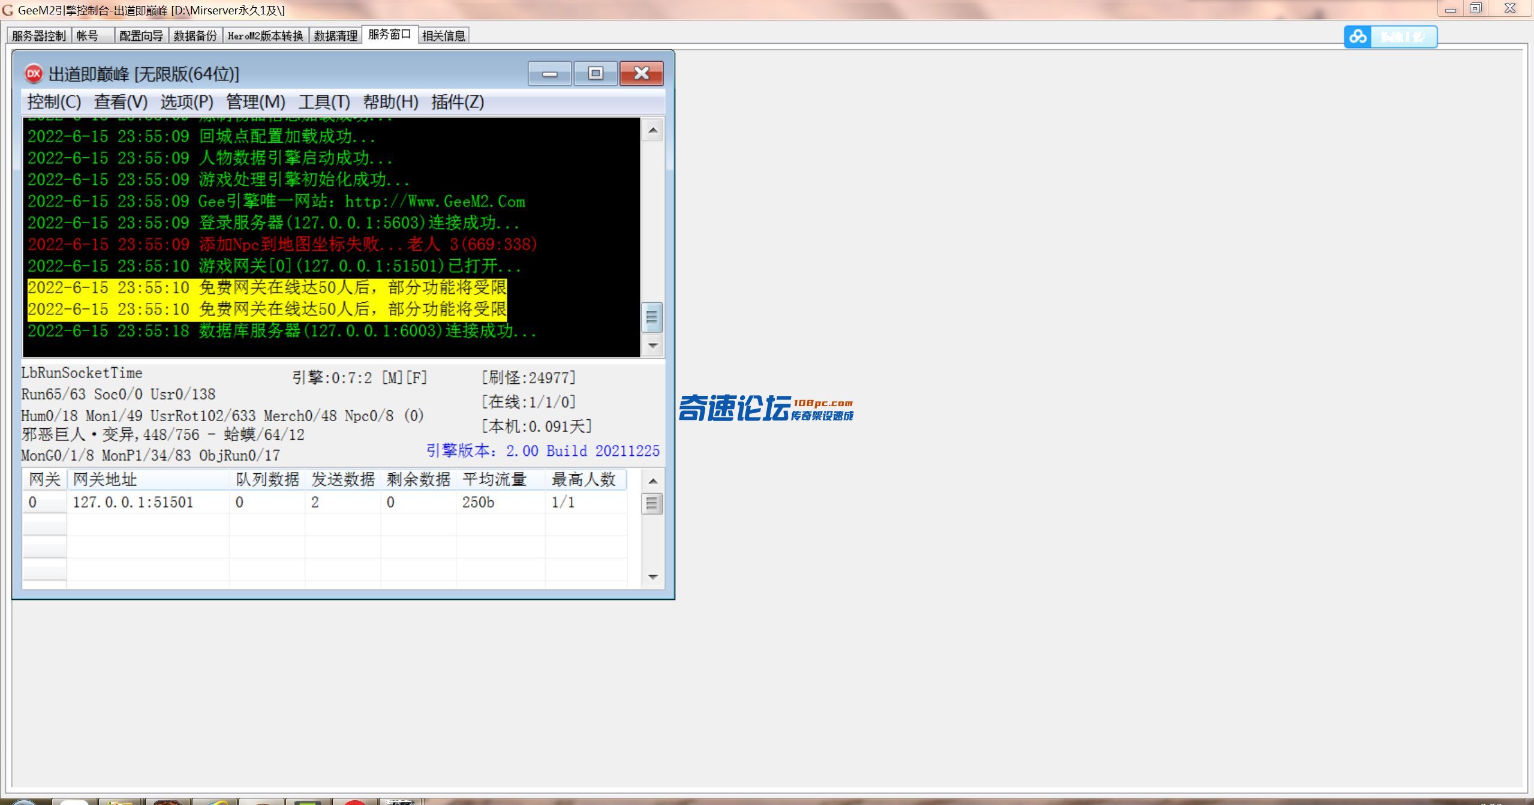Click the 人物数据引擎启动成功 log line
1534x805 pixels.
(x=210, y=158)
